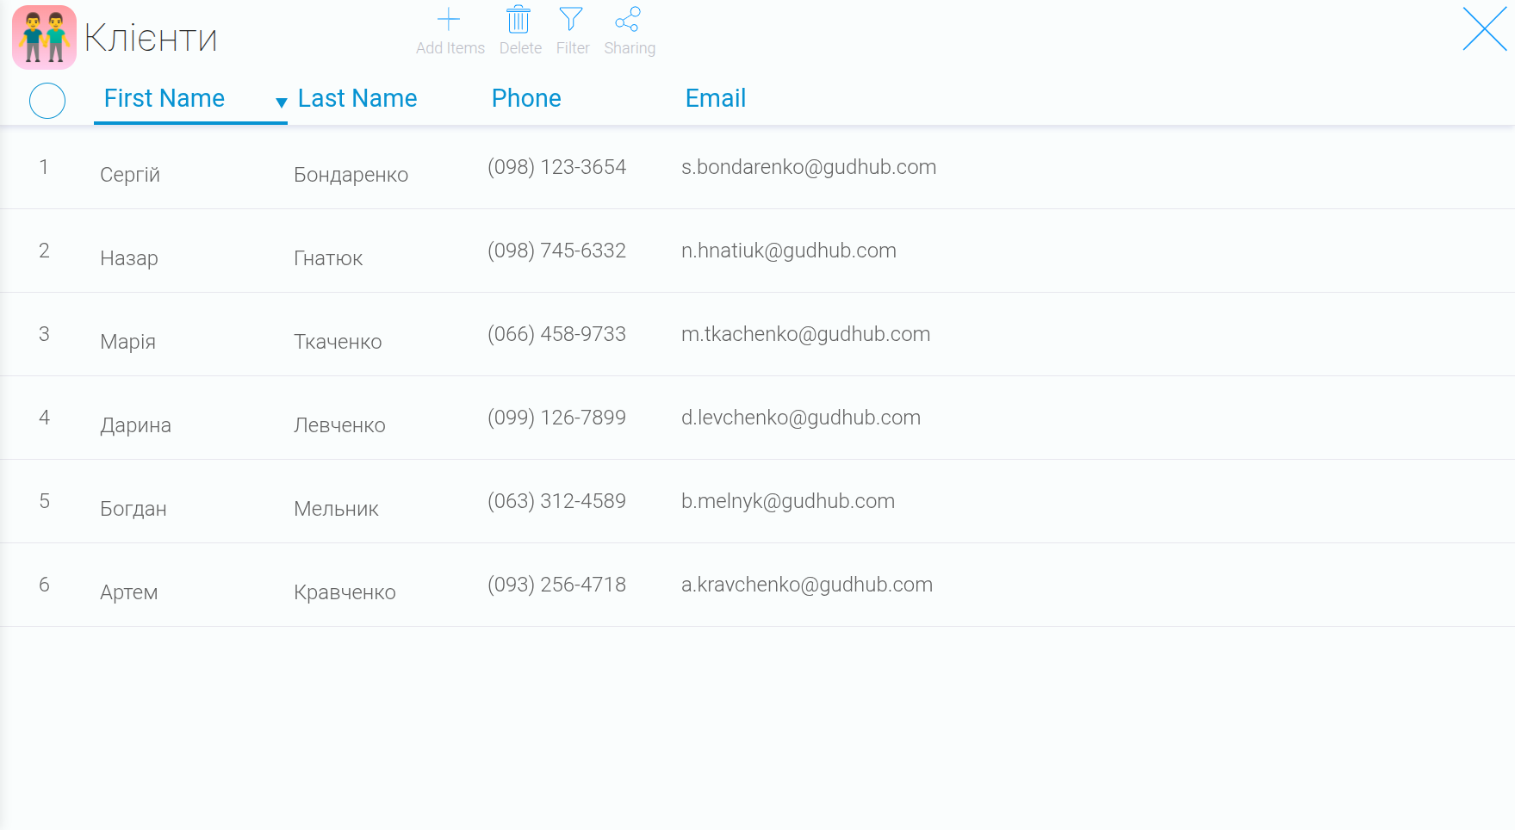1515x830 pixels.
Task: Click phone (099) 126-7899
Action: tap(557, 418)
